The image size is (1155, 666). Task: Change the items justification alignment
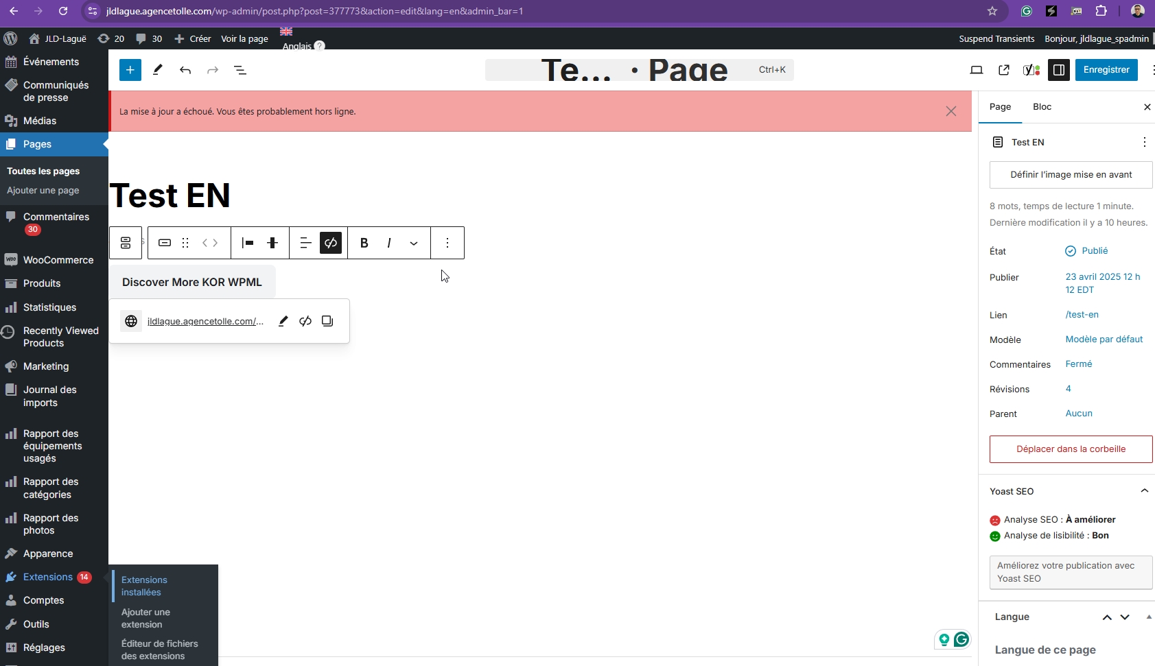(248, 243)
